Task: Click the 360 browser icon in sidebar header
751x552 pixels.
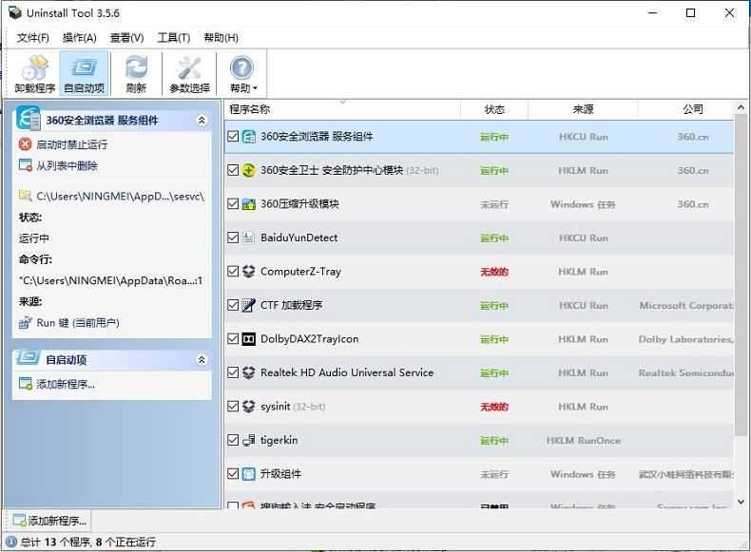Action: (28, 118)
